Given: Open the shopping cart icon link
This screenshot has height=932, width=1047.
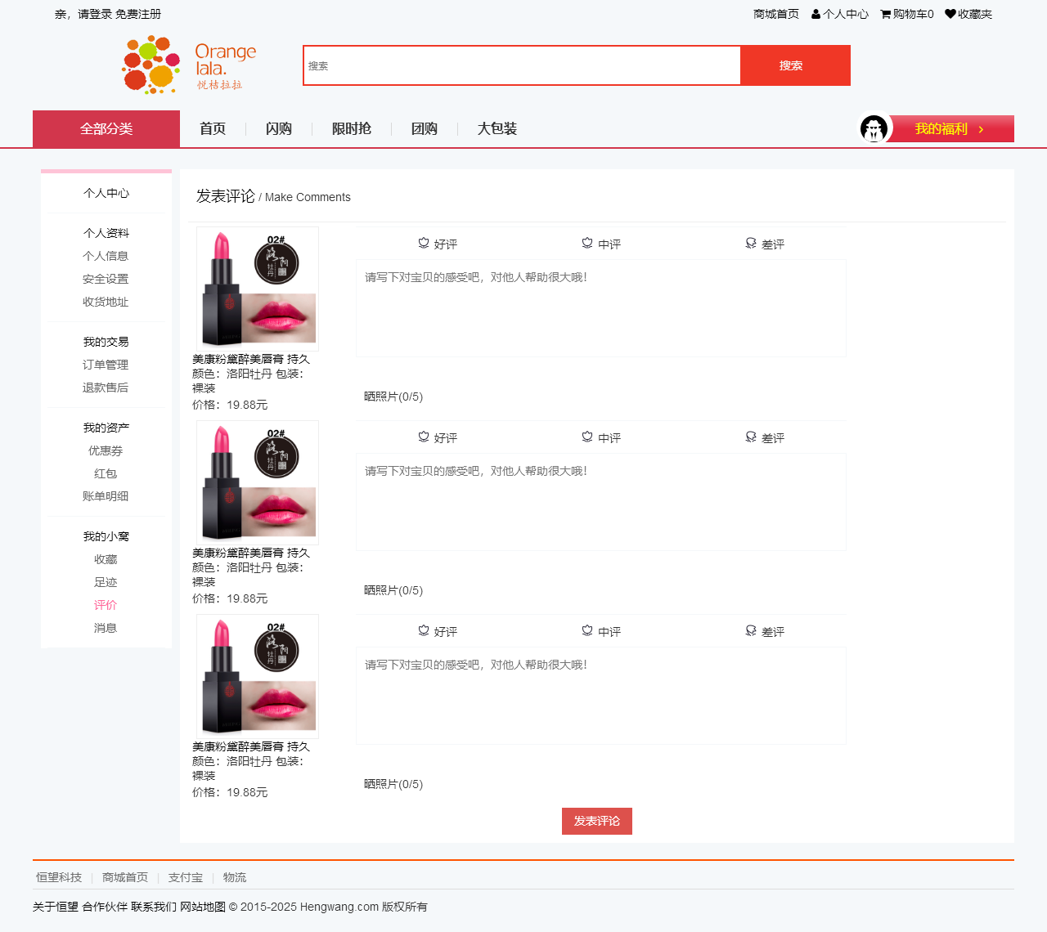Looking at the screenshot, I should pos(885,14).
